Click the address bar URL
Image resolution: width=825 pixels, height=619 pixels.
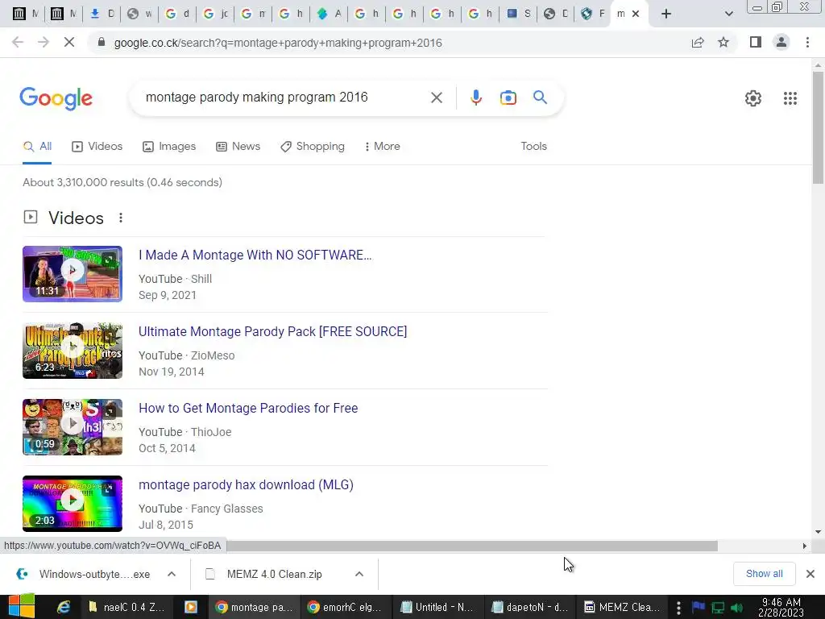coord(278,43)
